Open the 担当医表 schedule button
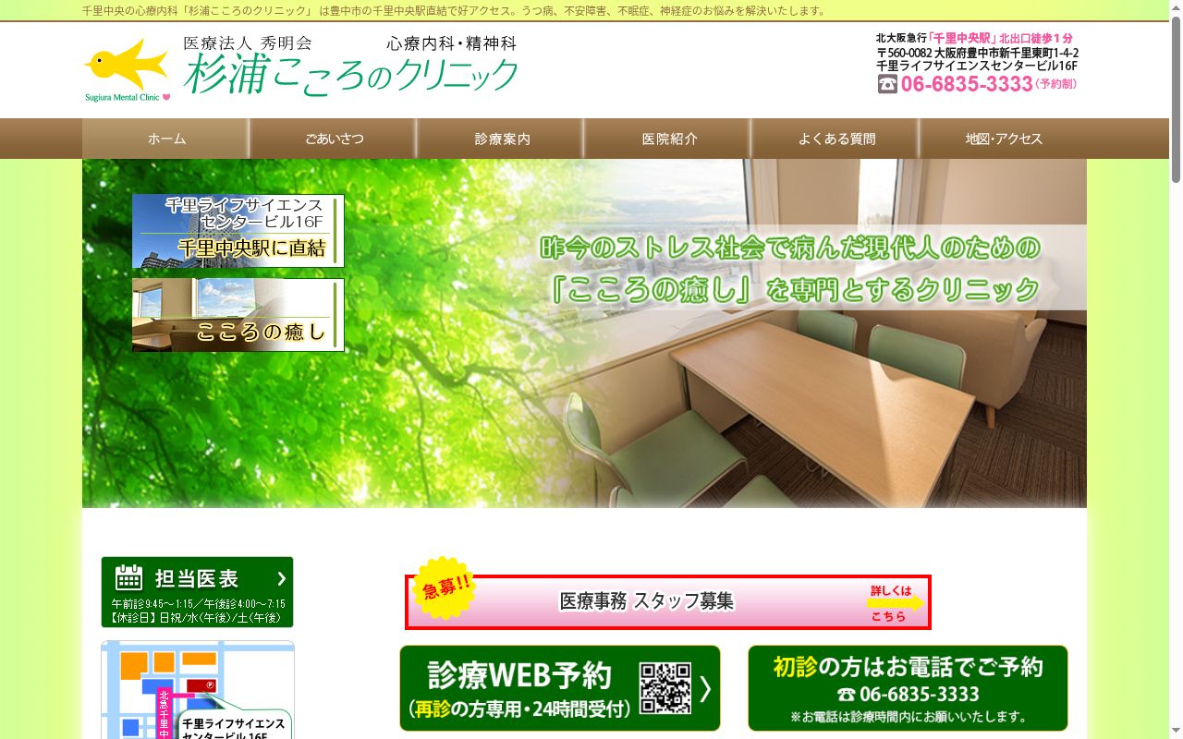Screen dimensions: 1183x739 coord(197,592)
